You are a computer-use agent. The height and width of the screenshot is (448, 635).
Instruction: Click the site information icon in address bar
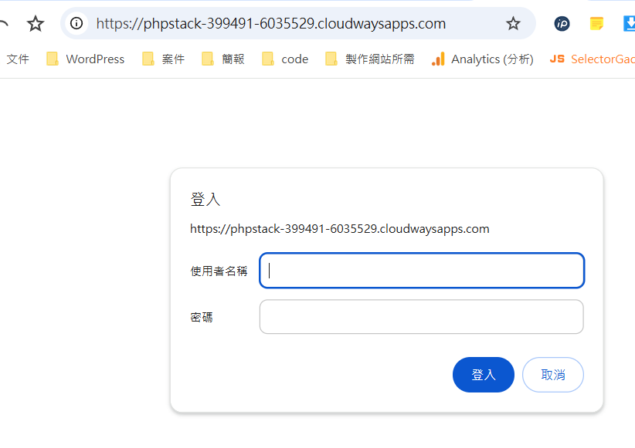[x=76, y=24]
